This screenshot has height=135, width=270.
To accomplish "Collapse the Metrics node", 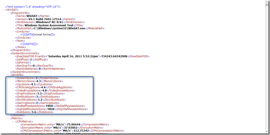I will tap(8, 118).
